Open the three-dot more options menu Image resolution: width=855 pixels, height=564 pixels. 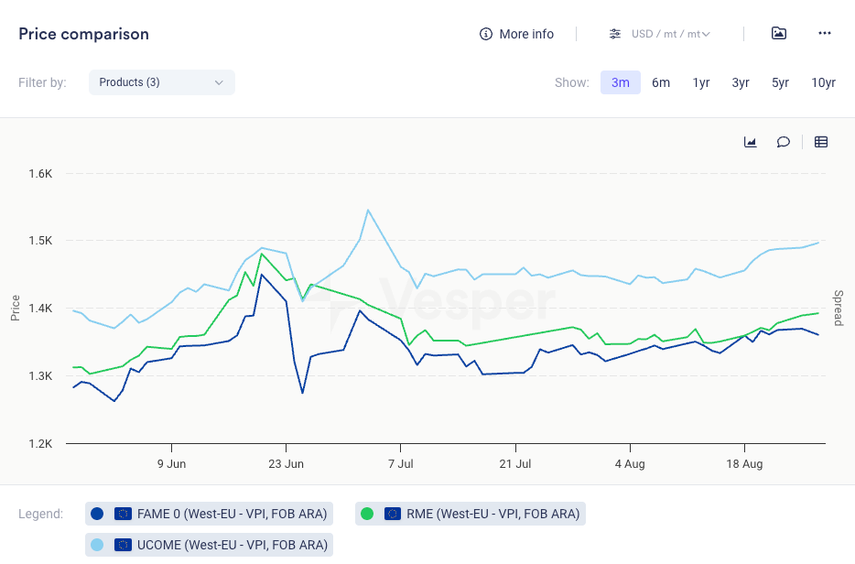tap(825, 34)
